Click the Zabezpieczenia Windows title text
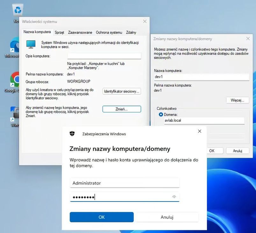The height and width of the screenshot is (233, 256). click(x=104, y=134)
